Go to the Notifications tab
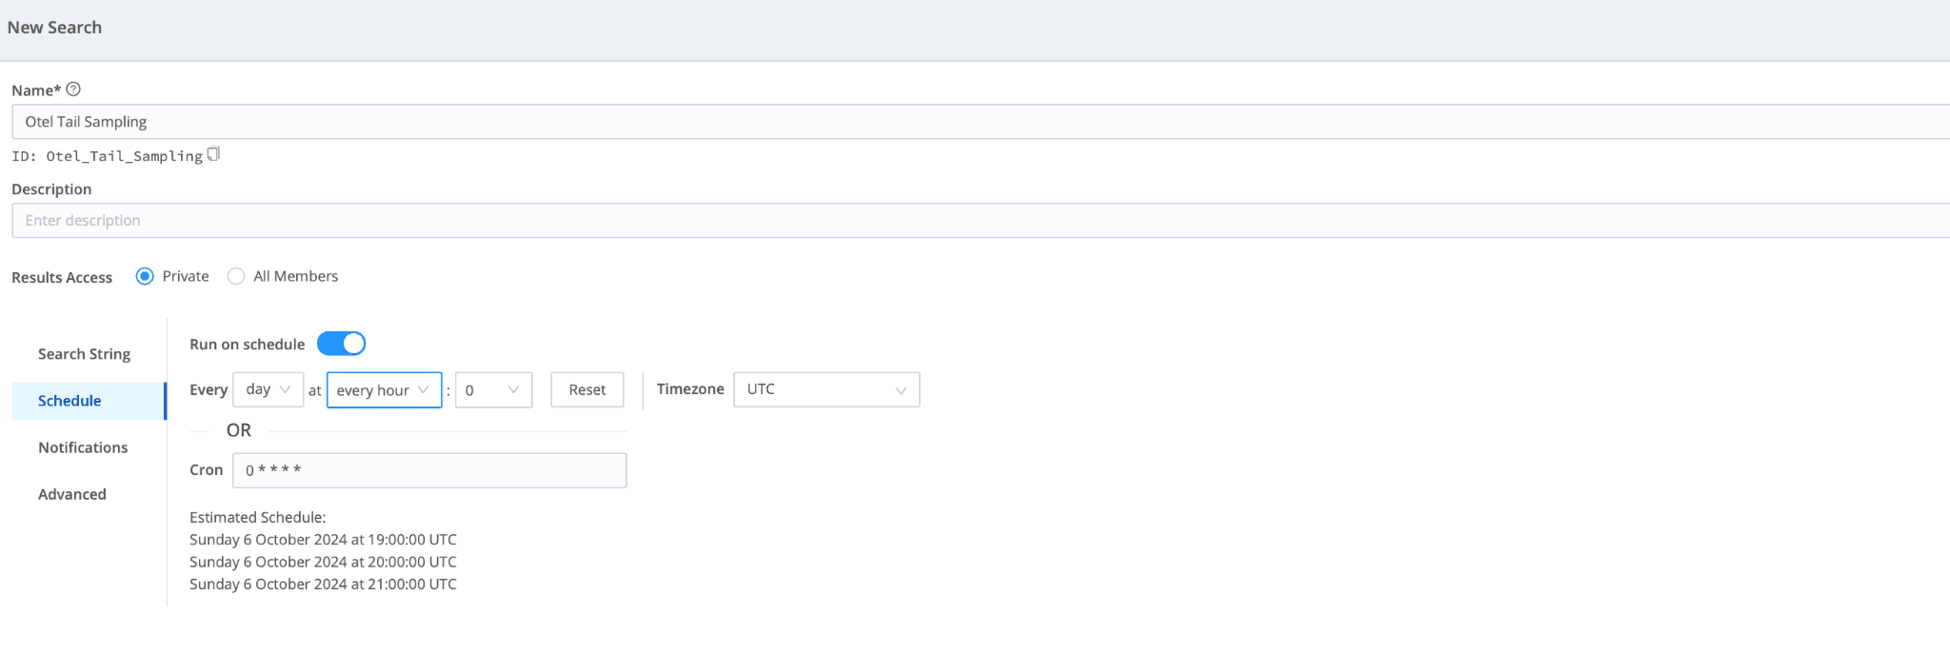This screenshot has height=655, width=1950. (x=83, y=447)
